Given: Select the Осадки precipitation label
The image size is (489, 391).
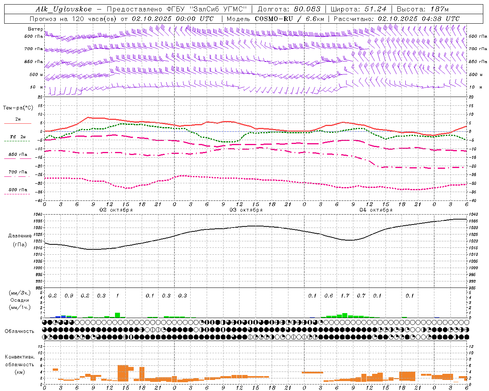Looking at the screenshot, I should (x=20, y=300).
